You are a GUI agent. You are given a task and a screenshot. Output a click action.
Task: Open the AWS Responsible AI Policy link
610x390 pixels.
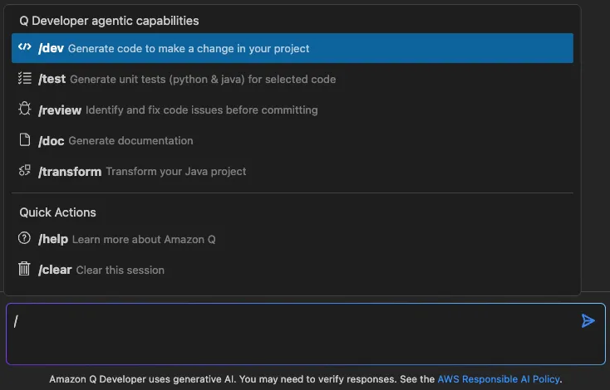click(x=499, y=379)
